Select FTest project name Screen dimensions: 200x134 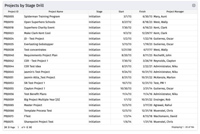tap(27, 116)
